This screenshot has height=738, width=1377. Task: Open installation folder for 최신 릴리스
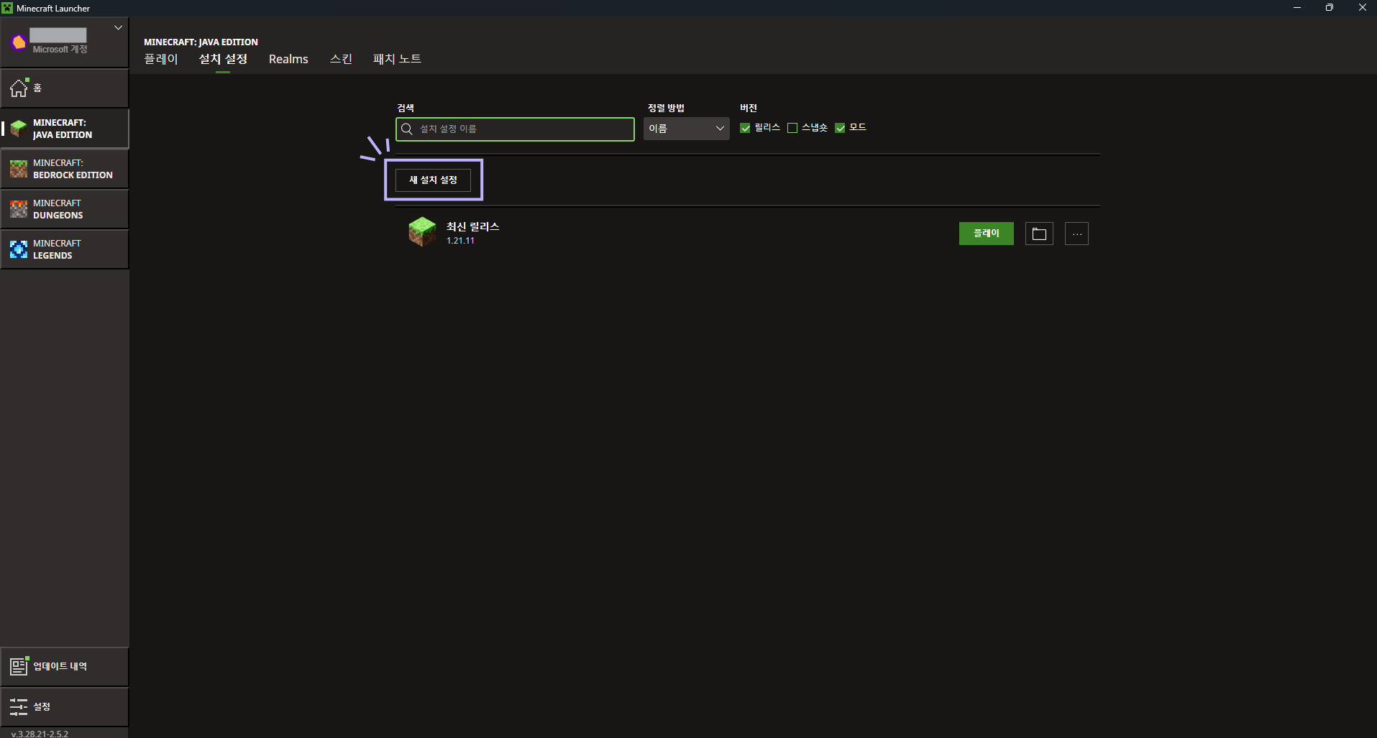1039,234
